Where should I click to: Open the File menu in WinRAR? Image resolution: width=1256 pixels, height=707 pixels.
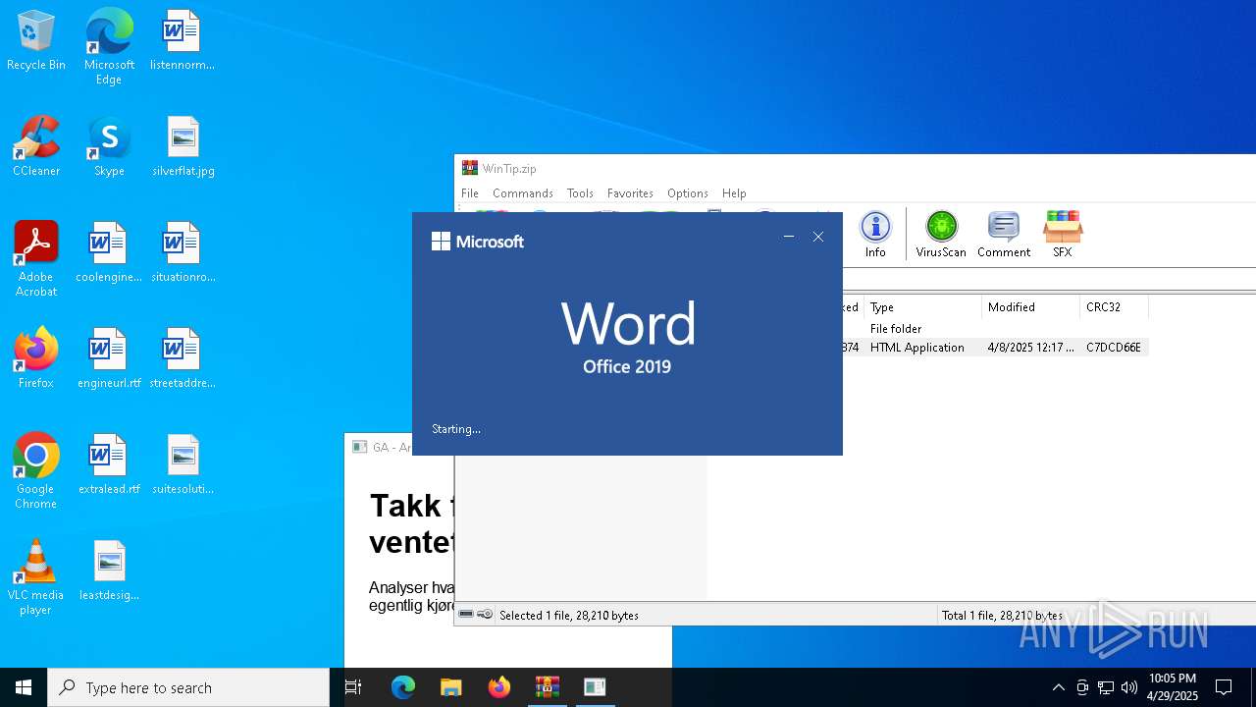(470, 193)
